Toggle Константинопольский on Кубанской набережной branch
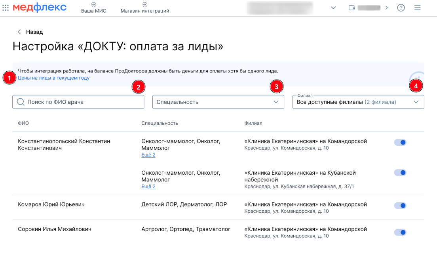 point(400,173)
